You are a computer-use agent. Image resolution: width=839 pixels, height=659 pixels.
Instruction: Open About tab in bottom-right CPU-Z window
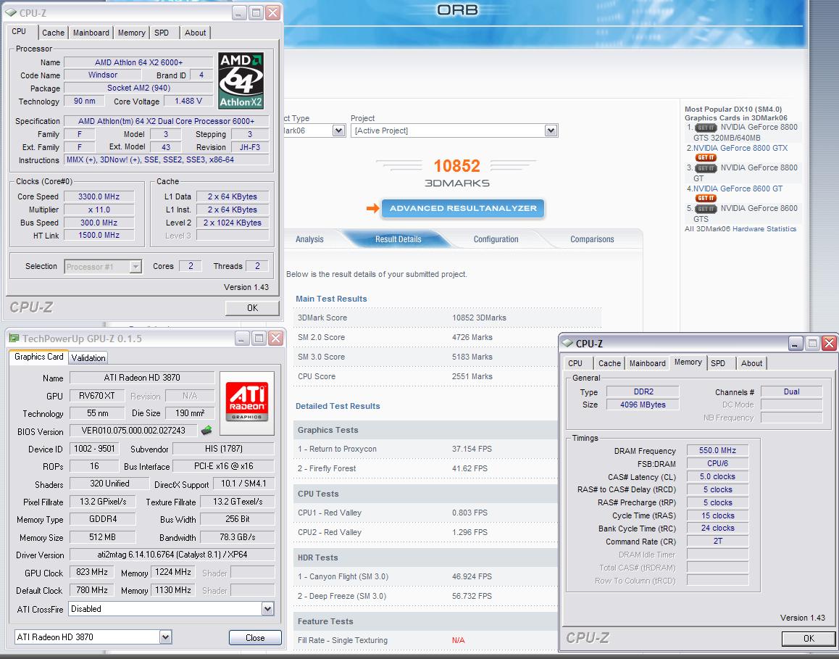[x=752, y=363]
